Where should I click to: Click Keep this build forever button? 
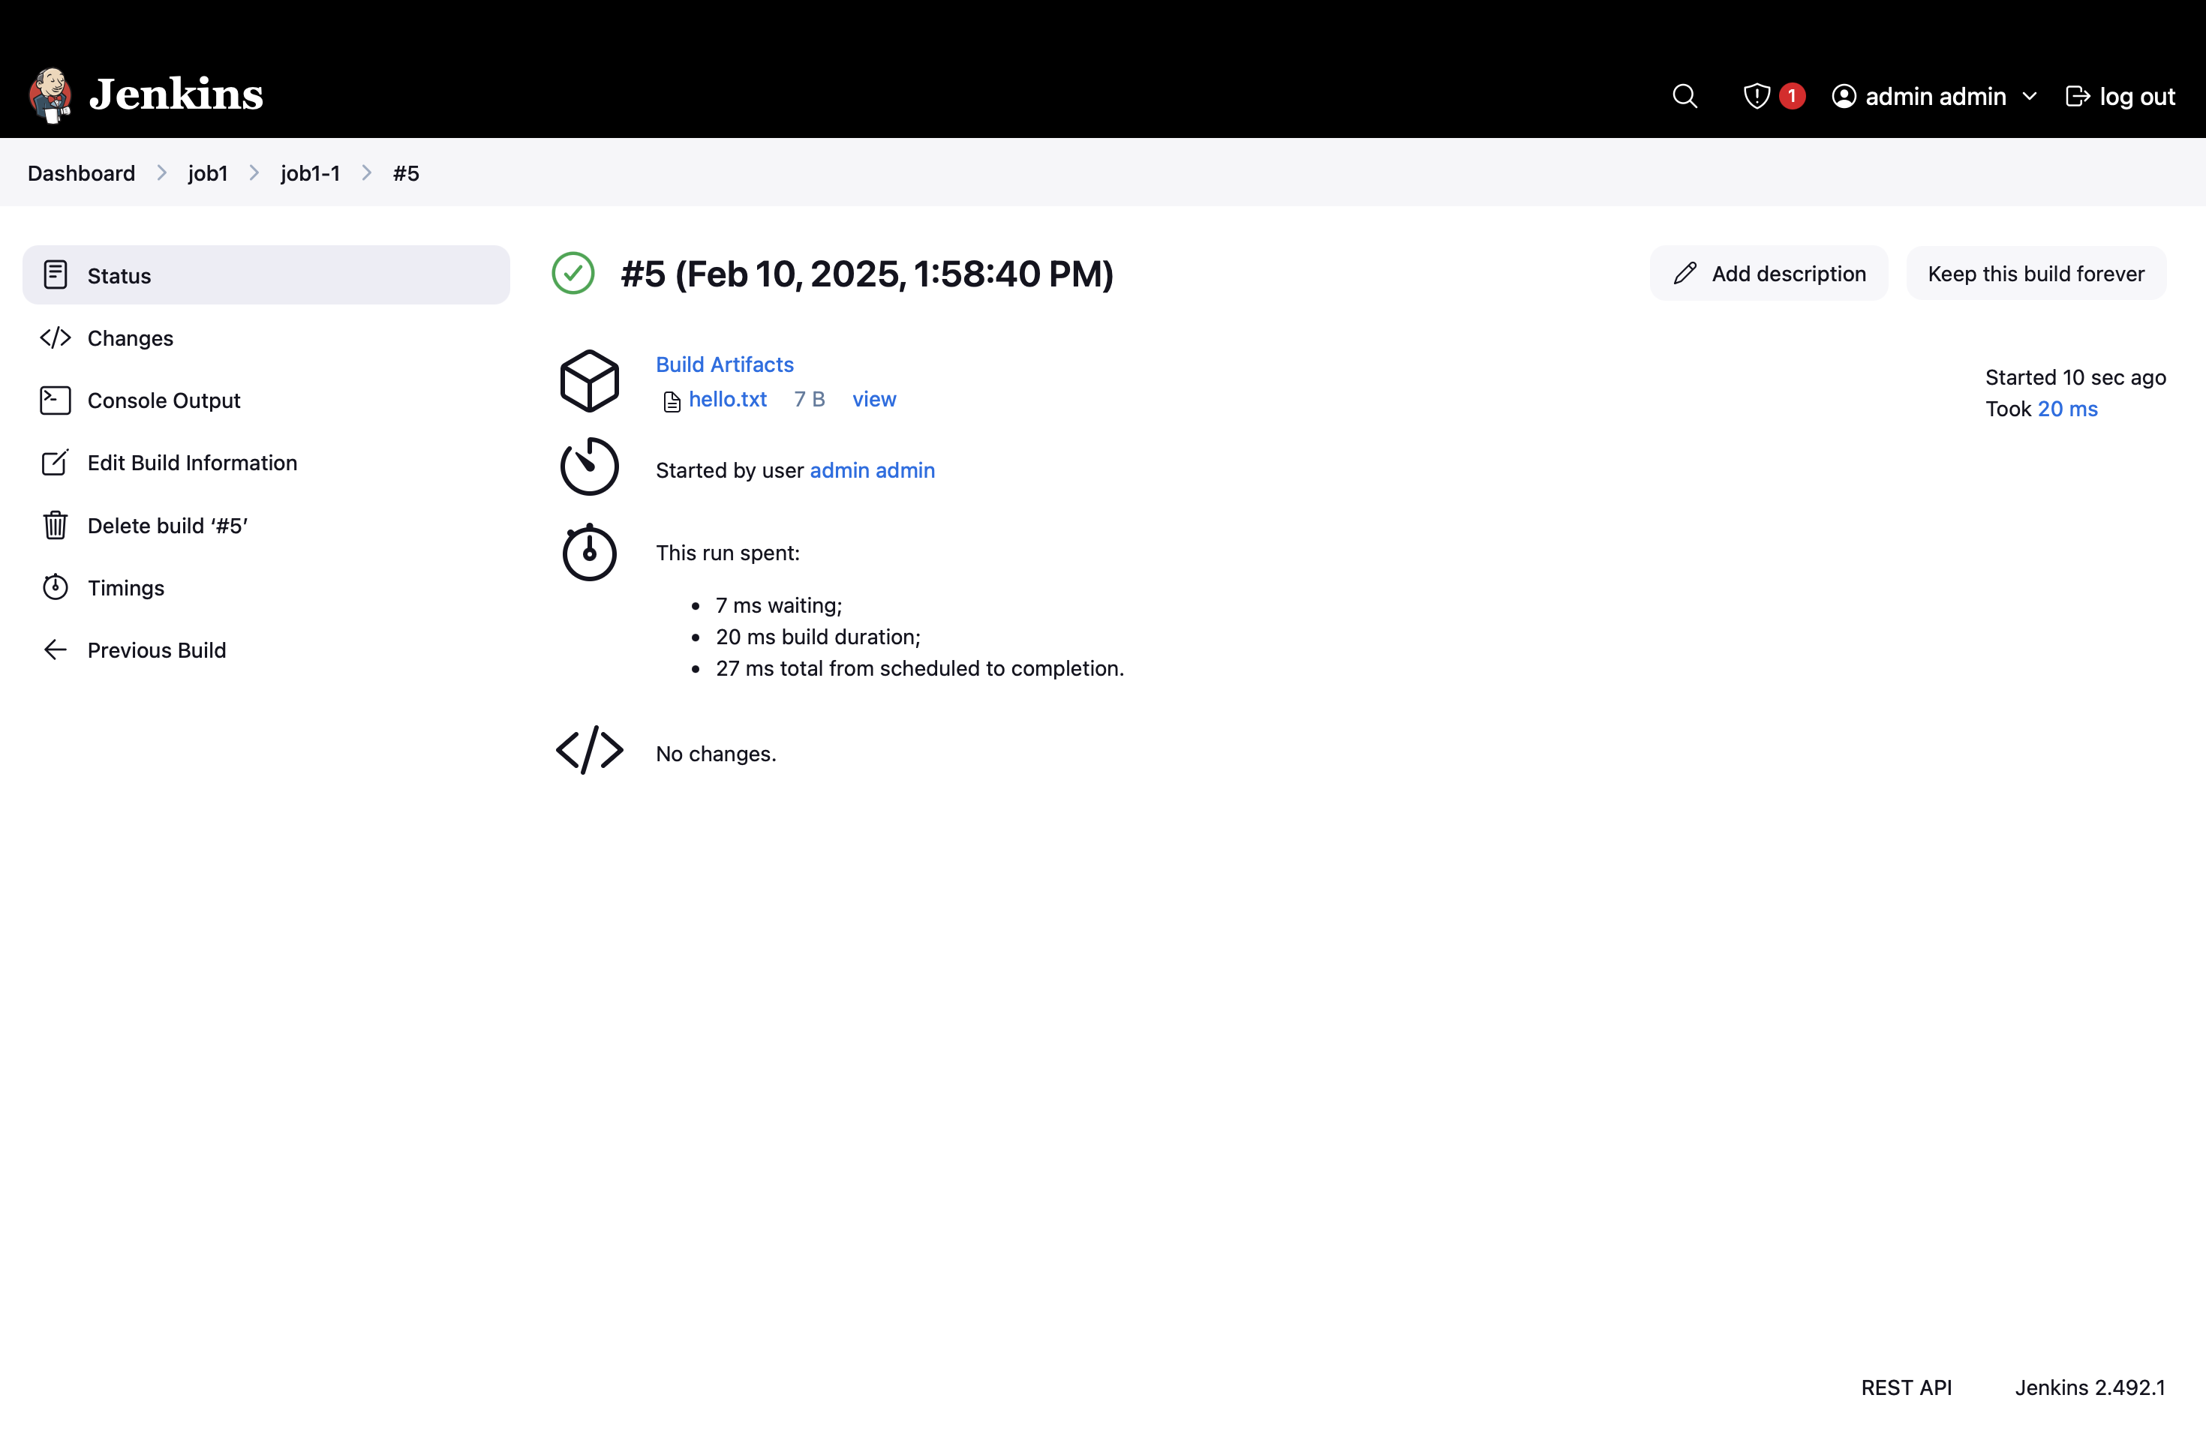coord(2036,273)
